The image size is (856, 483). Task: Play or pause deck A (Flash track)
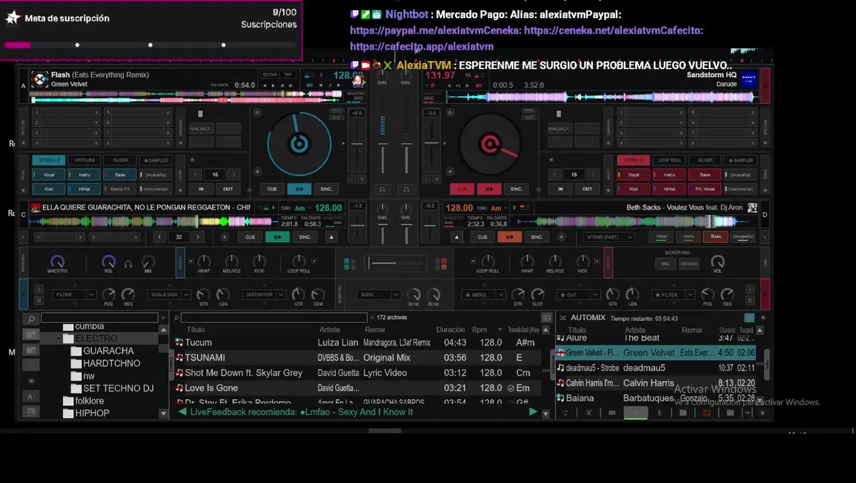click(x=299, y=189)
